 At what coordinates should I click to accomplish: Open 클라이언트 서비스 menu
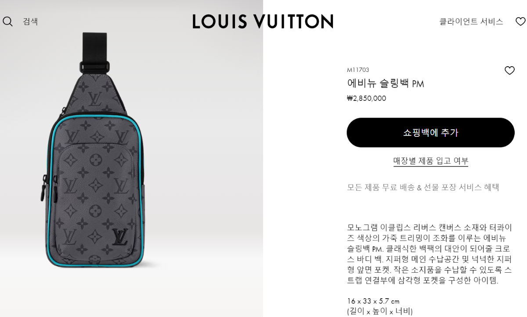click(471, 21)
